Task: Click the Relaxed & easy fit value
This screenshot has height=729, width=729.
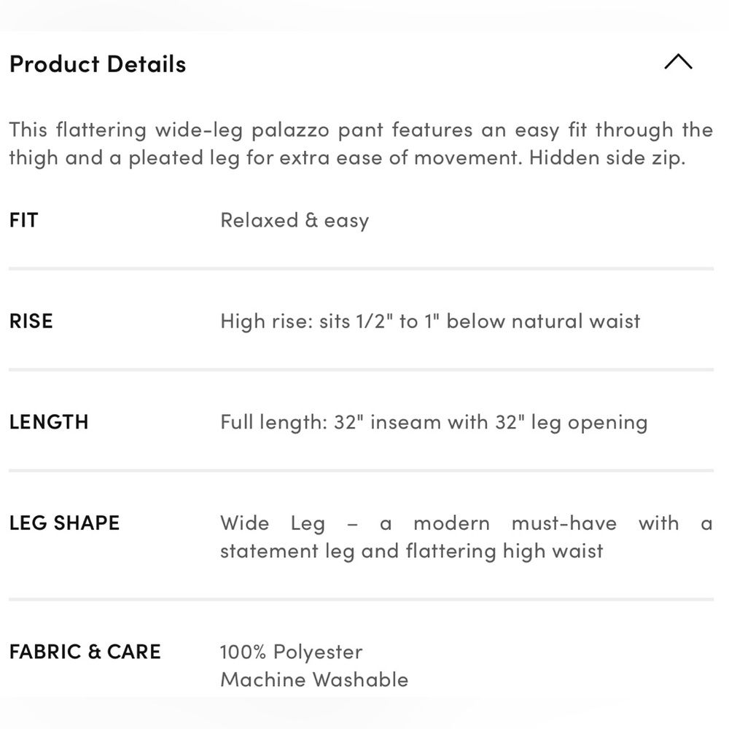Action: pyautogui.click(x=295, y=221)
